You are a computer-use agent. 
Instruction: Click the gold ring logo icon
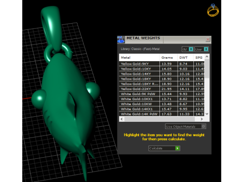coord(213,11)
